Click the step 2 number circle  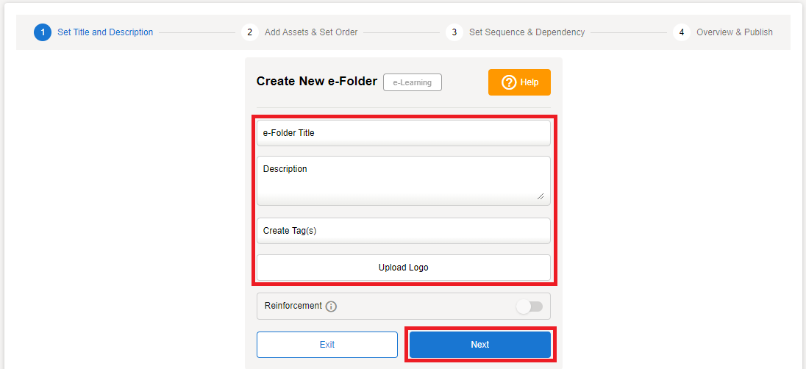(x=249, y=32)
